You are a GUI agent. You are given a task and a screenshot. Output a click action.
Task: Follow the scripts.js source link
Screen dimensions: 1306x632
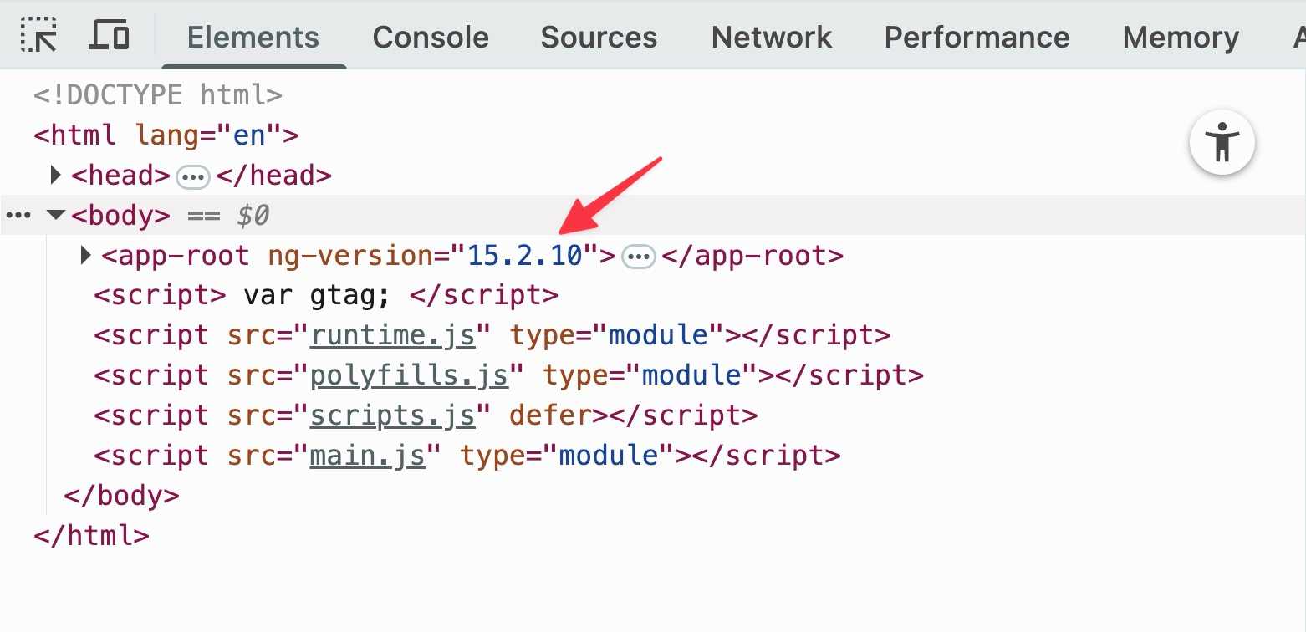(393, 415)
